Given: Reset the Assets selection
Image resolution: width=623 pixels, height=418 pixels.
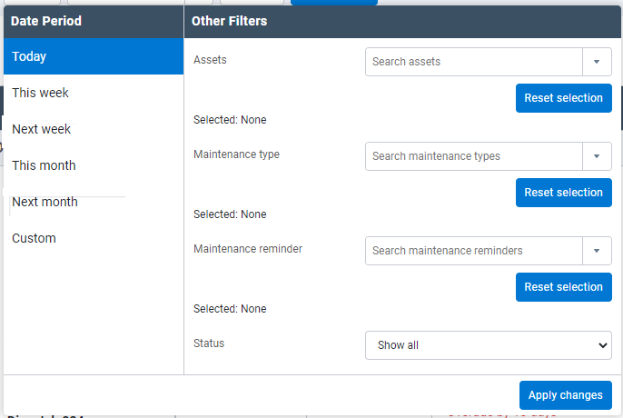Looking at the screenshot, I should (x=563, y=98).
